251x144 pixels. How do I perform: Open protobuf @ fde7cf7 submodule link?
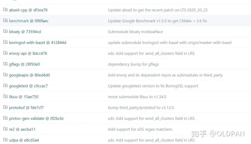click(26, 108)
